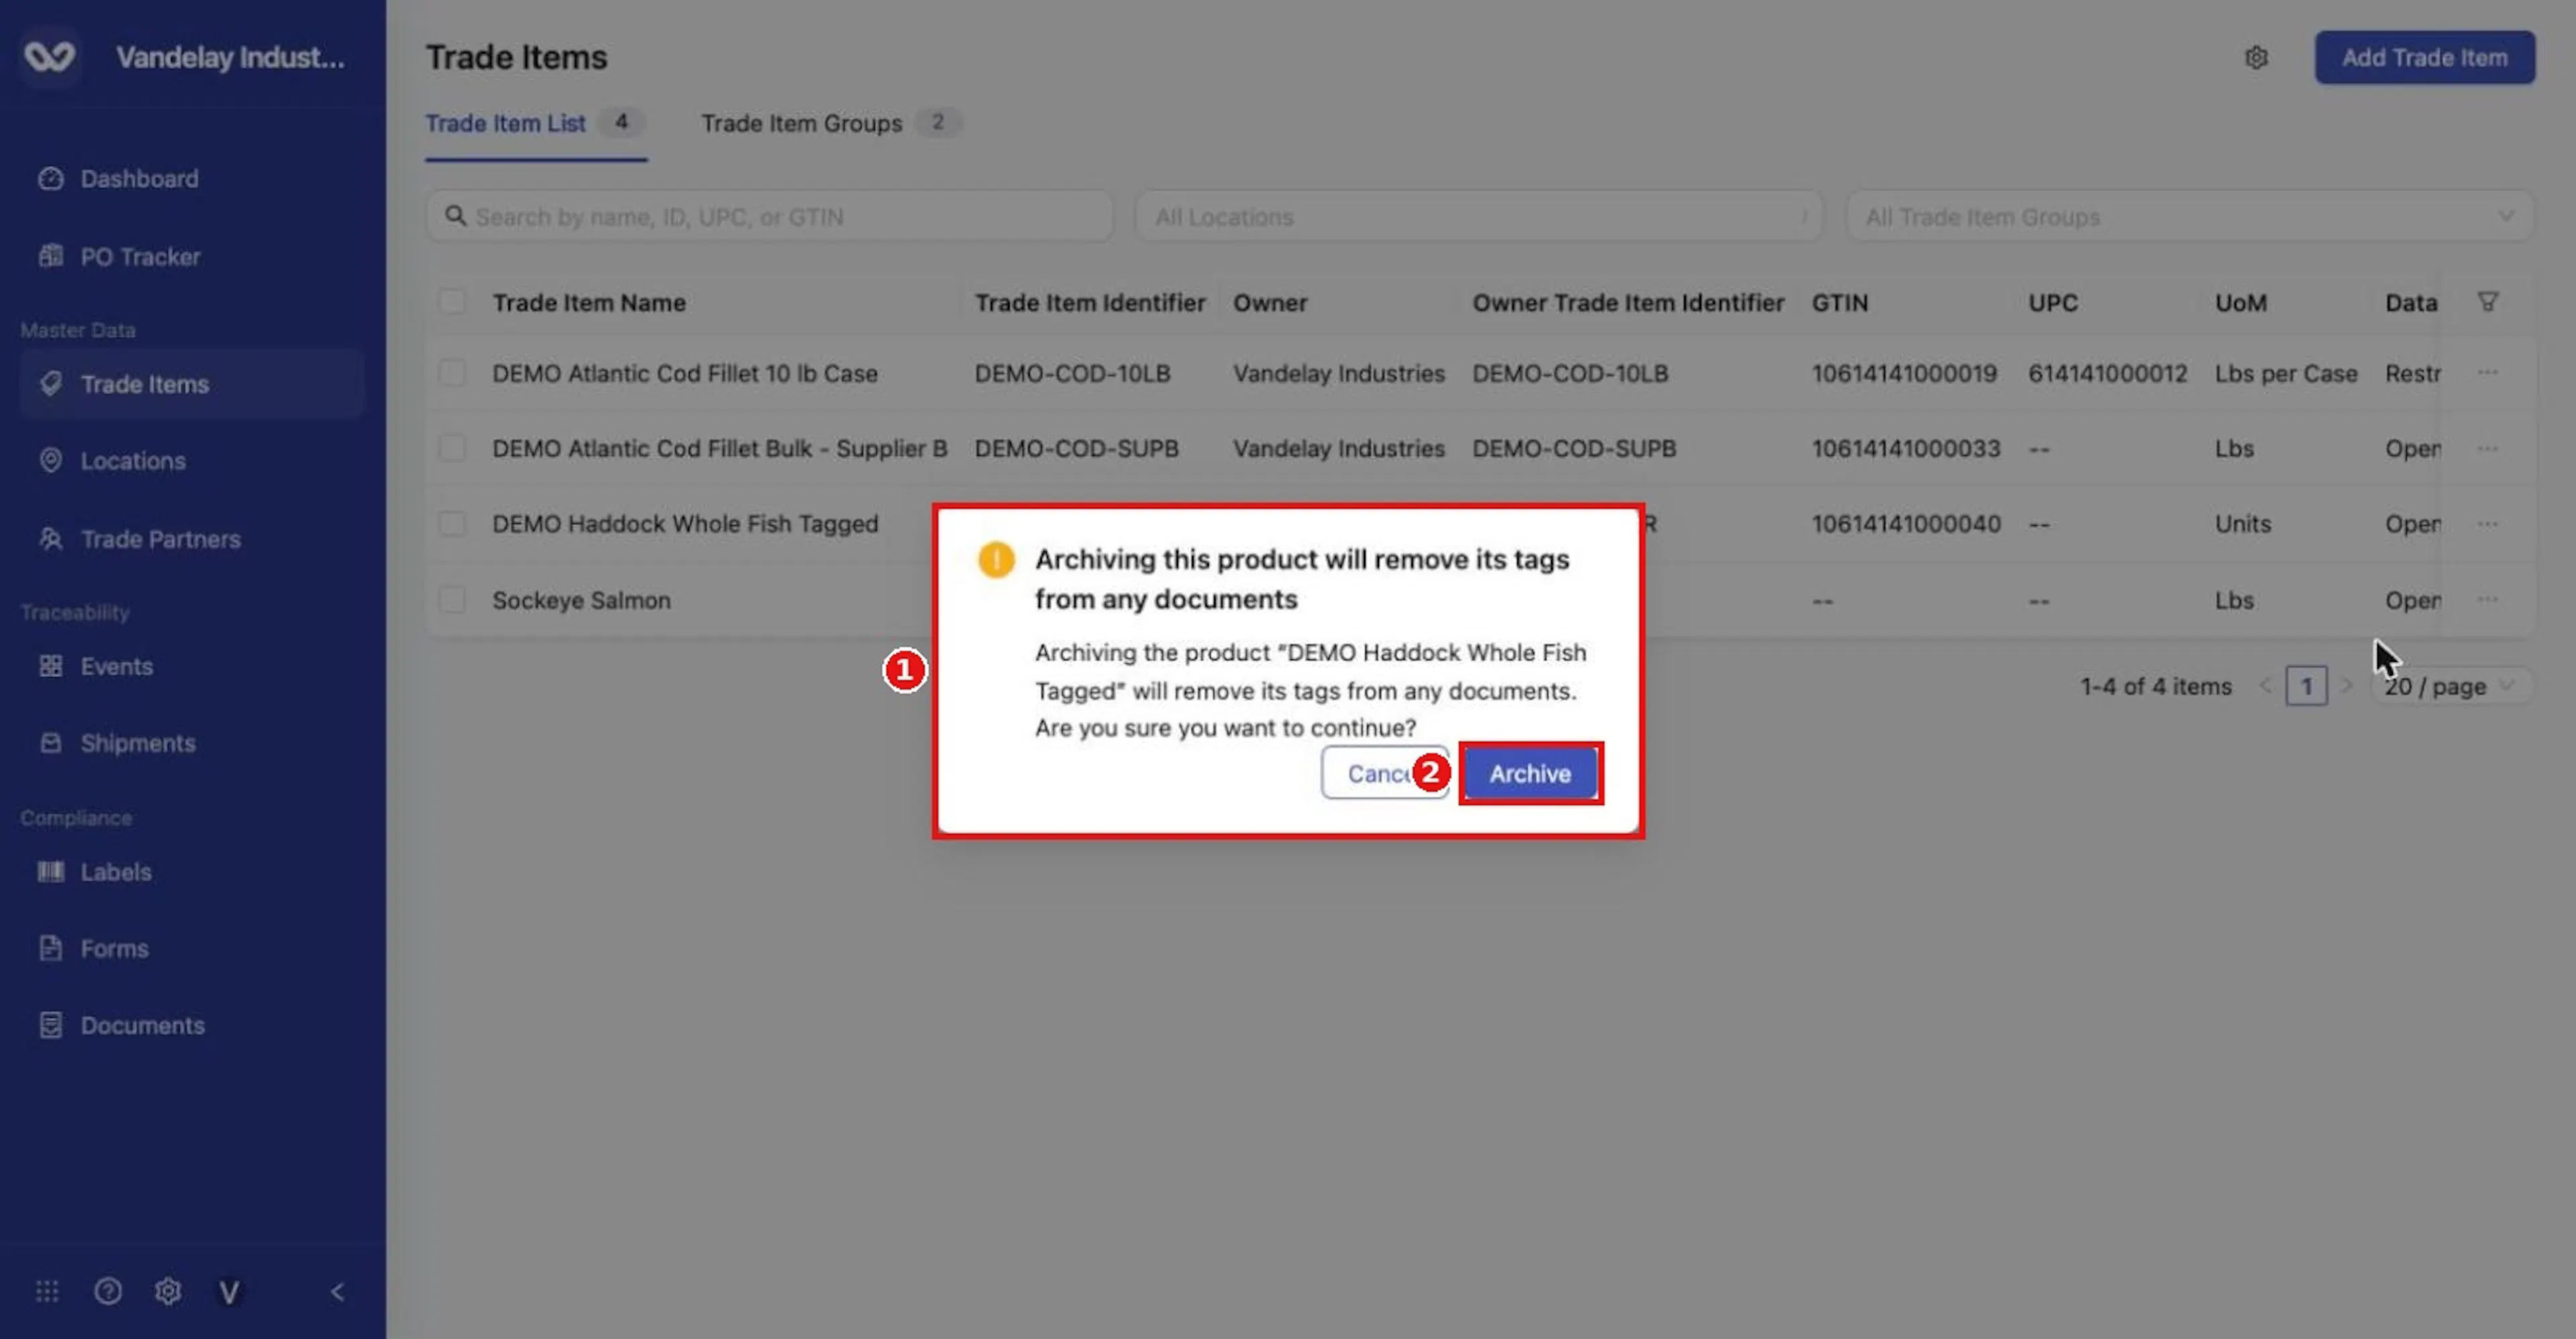Click DEMO-COD-SUPB trade item identifier cell
Viewport: 2576px width, 1339px height.
pyautogui.click(x=1076, y=449)
